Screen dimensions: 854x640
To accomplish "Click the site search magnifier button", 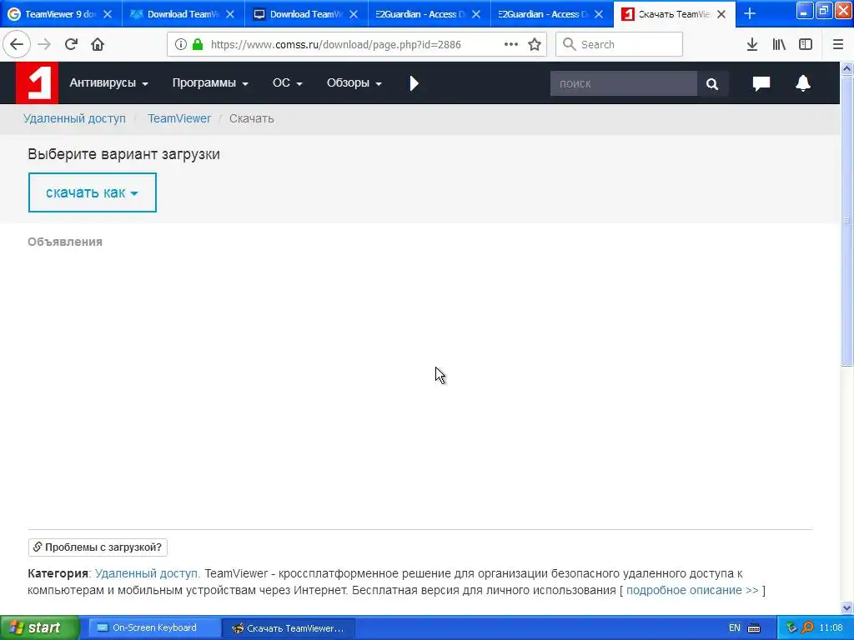I will tap(712, 83).
